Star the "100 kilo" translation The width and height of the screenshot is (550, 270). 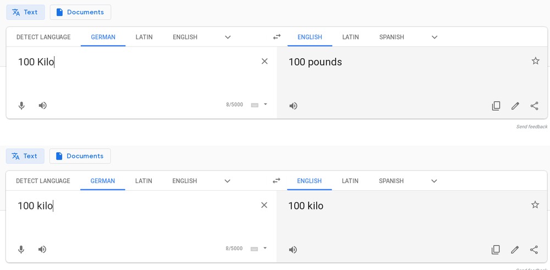(535, 205)
